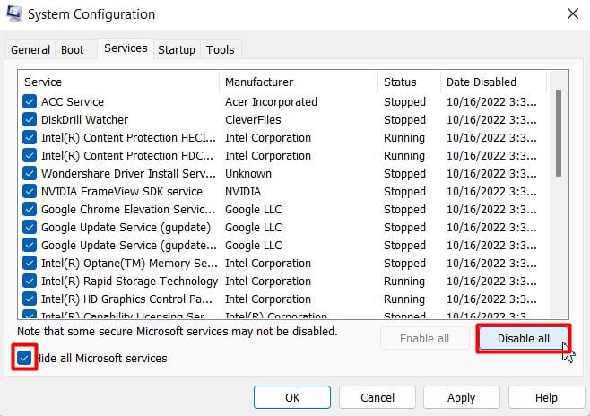The width and height of the screenshot is (590, 416).
Task: Click the Apply button
Action: coord(461,397)
